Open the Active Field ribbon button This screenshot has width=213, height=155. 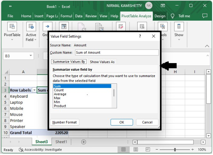click(31, 32)
